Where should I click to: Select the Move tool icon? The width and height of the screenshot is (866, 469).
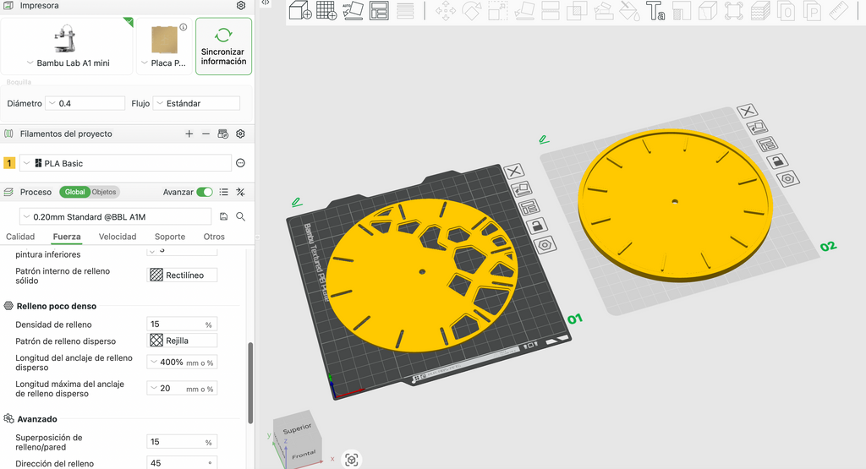point(445,11)
